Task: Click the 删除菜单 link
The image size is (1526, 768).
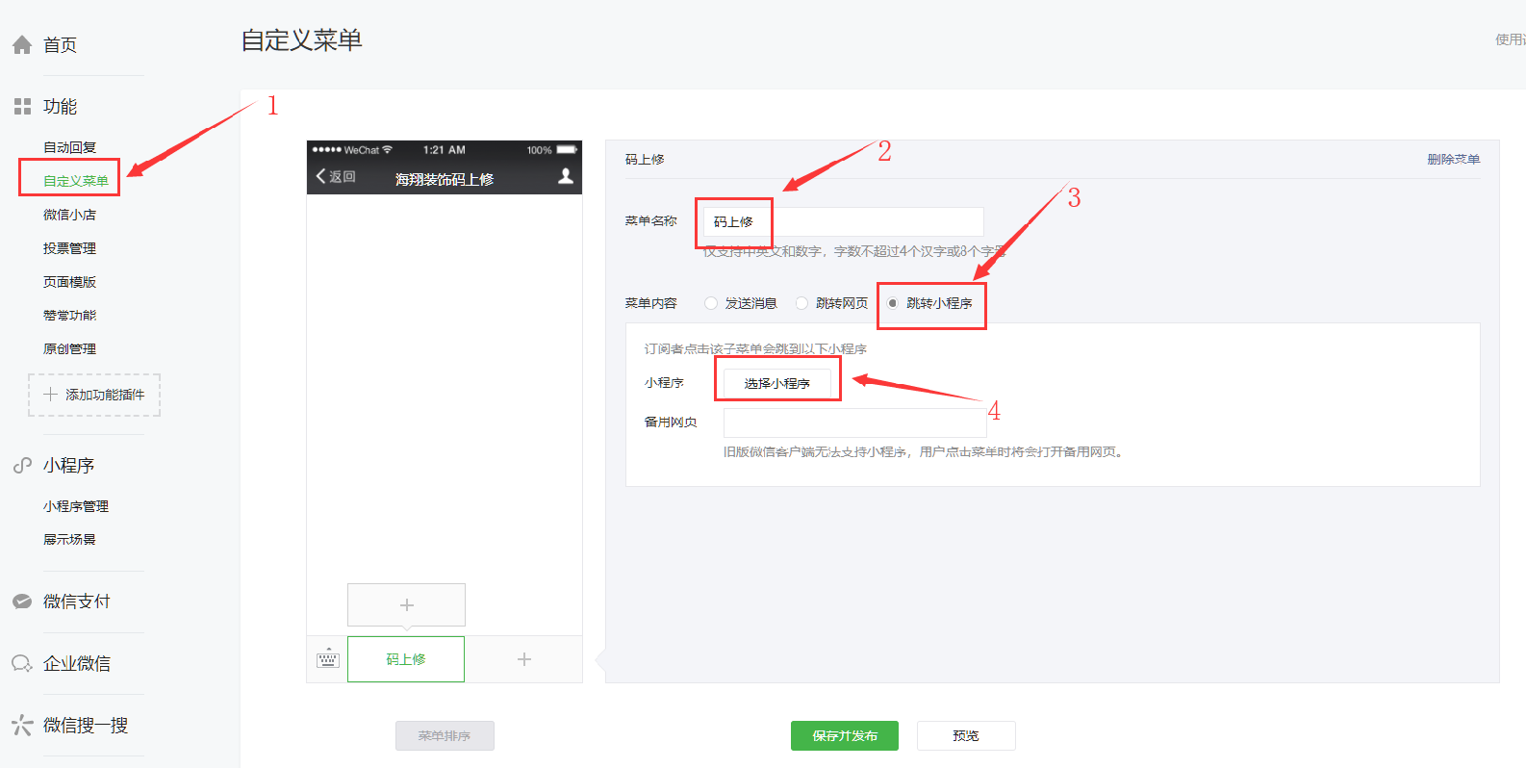Action: pyautogui.click(x=1454, y=159)
